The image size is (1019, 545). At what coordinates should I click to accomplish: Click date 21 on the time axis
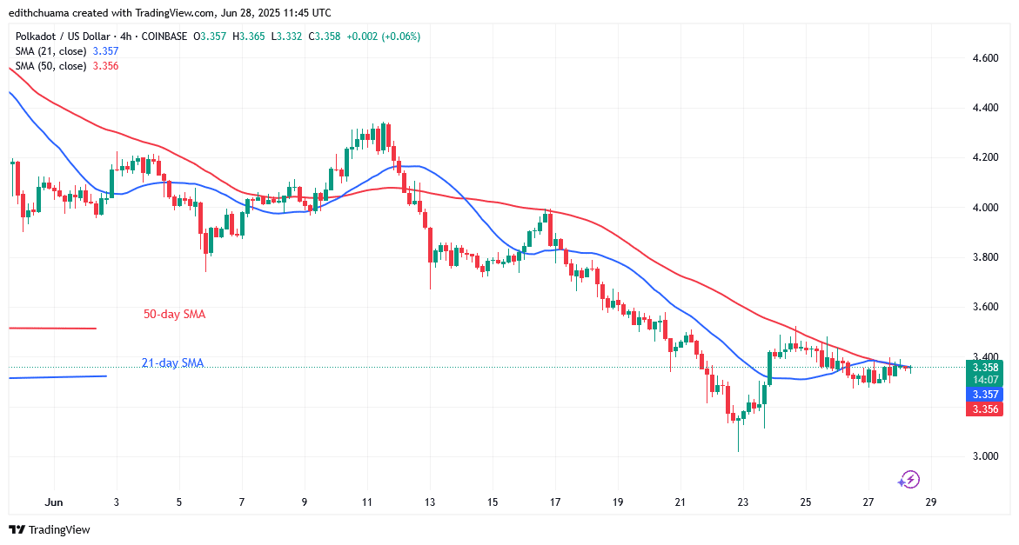[680, 502]
